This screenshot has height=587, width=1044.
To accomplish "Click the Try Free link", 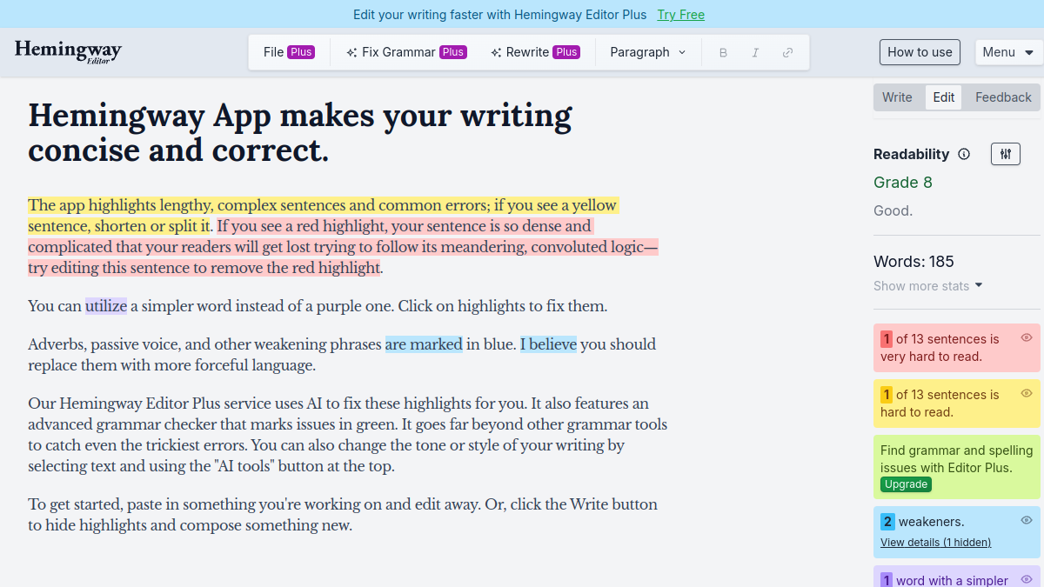I will pos(681,15).
